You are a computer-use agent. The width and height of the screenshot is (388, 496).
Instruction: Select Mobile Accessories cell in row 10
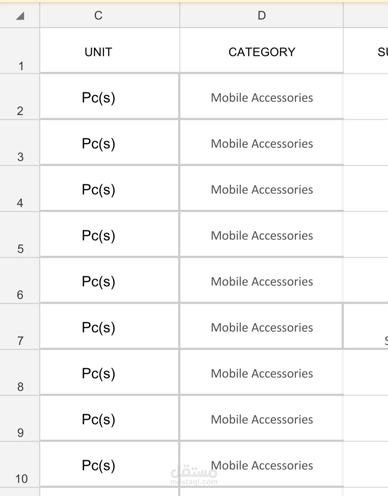pyautogui.click(x=262, y=464)
